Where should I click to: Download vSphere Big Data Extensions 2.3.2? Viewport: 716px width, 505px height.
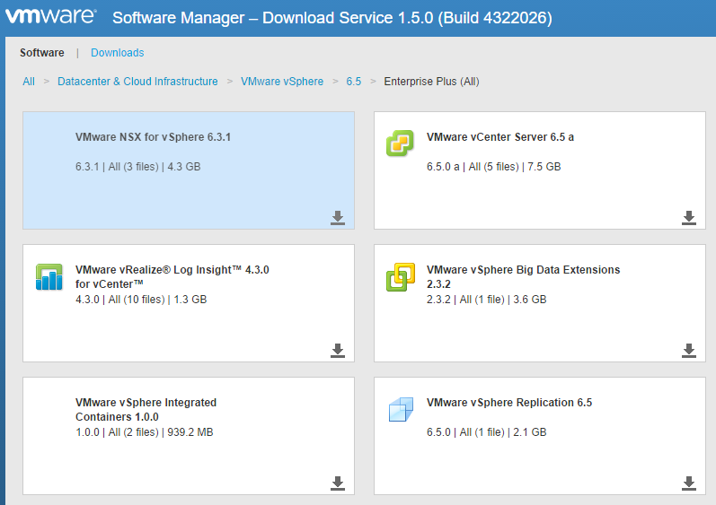tap(689, 351)
